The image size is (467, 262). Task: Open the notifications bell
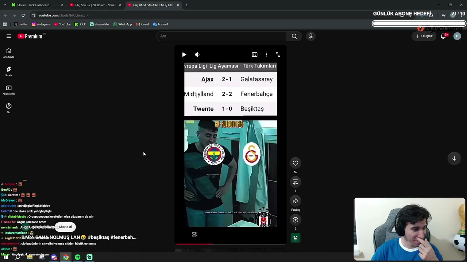(x=443, y=36)
